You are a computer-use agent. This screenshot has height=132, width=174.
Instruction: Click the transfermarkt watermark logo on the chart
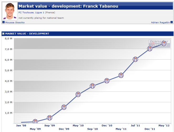pyautogui.click(x=159, y=42)
